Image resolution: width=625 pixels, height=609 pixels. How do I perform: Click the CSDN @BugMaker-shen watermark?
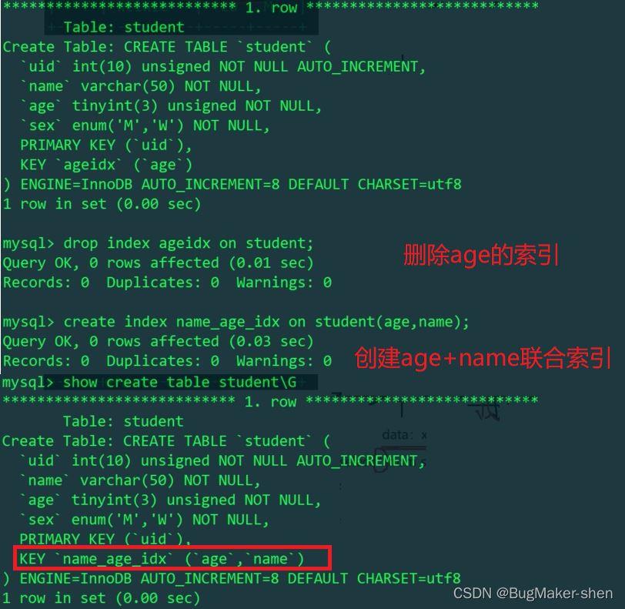tap(533, 593)
